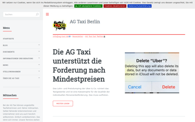Expand the Stellungnahmen submenu chevron
195x122 pixels.
coord(39,71)
